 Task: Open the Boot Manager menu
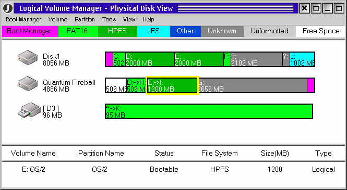(23, 19)
